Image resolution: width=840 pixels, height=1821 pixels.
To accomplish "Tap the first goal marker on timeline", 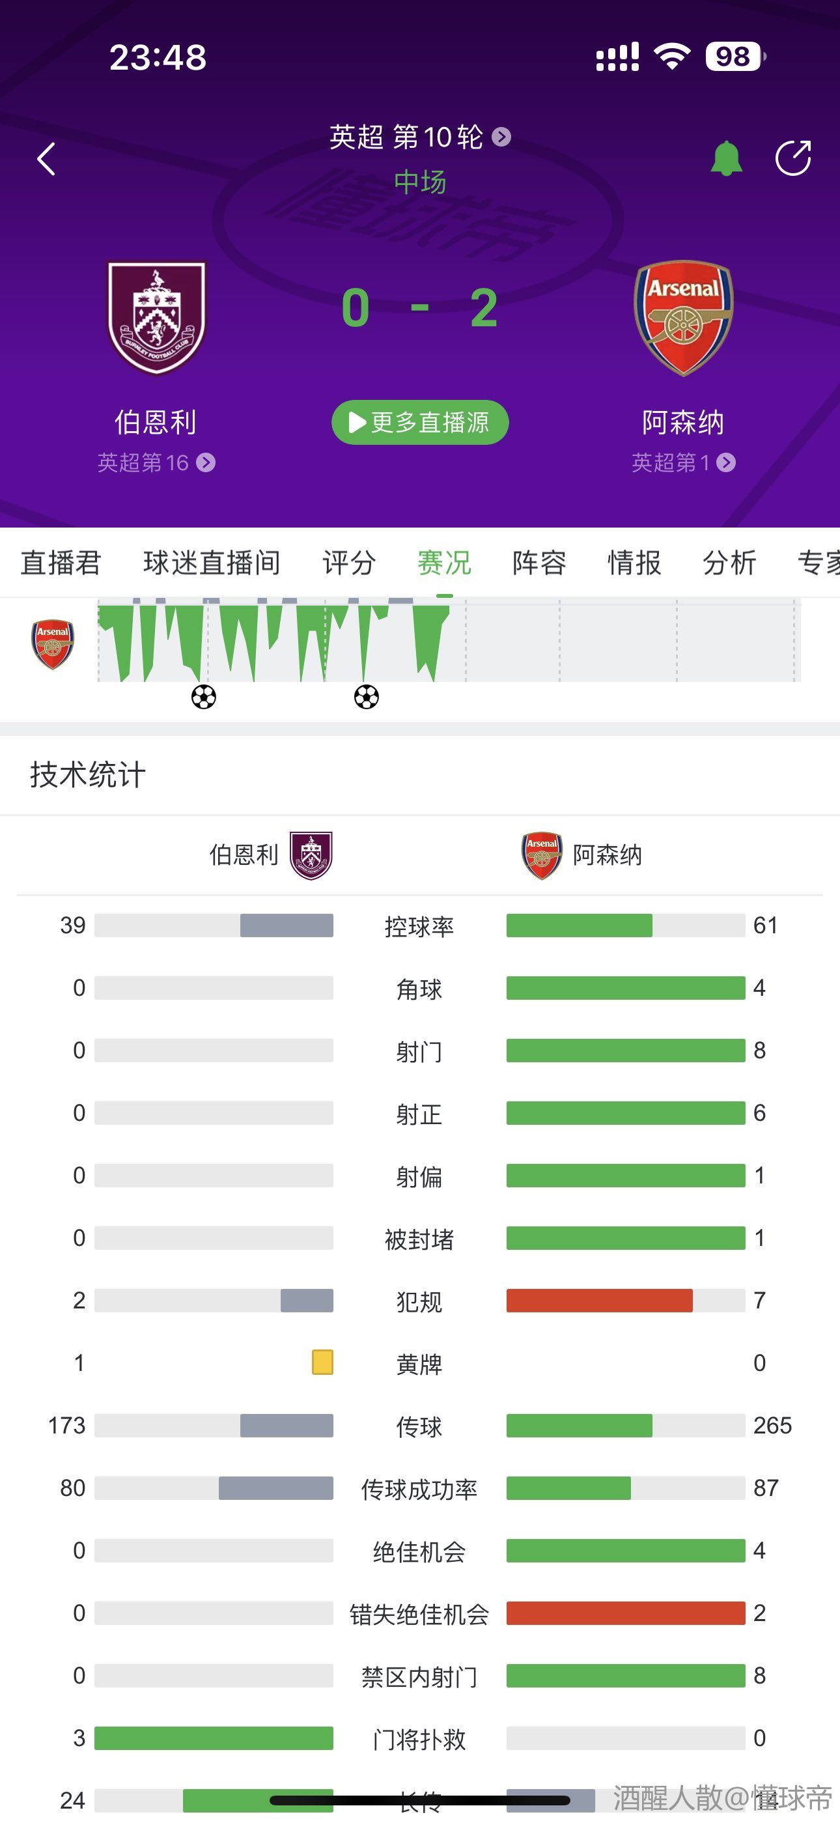I will 204,697.
